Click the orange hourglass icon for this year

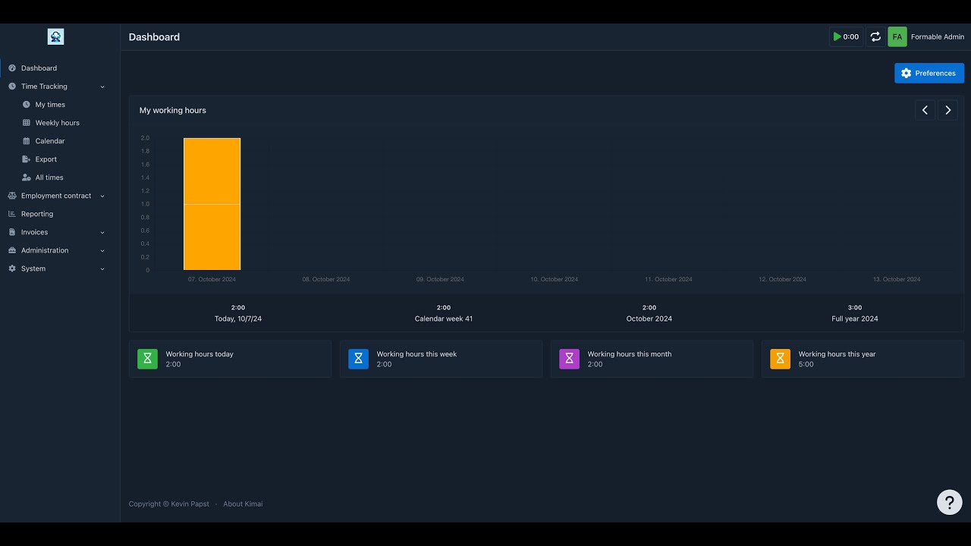pyautogui.click(x=780, y=359)
